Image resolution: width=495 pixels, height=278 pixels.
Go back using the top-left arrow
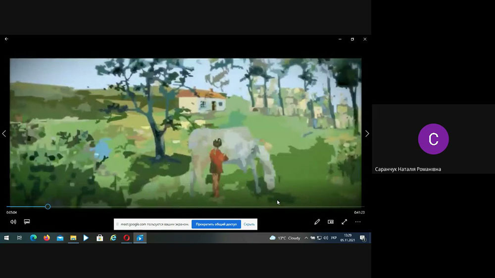(6, 39)
